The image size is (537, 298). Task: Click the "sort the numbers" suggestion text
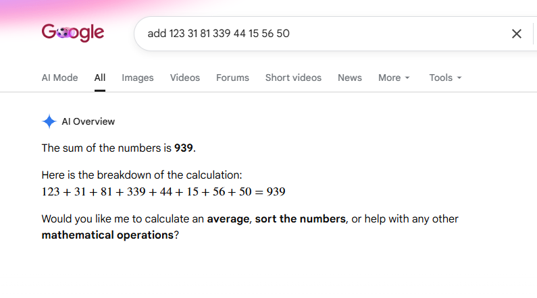coord(301,218)
